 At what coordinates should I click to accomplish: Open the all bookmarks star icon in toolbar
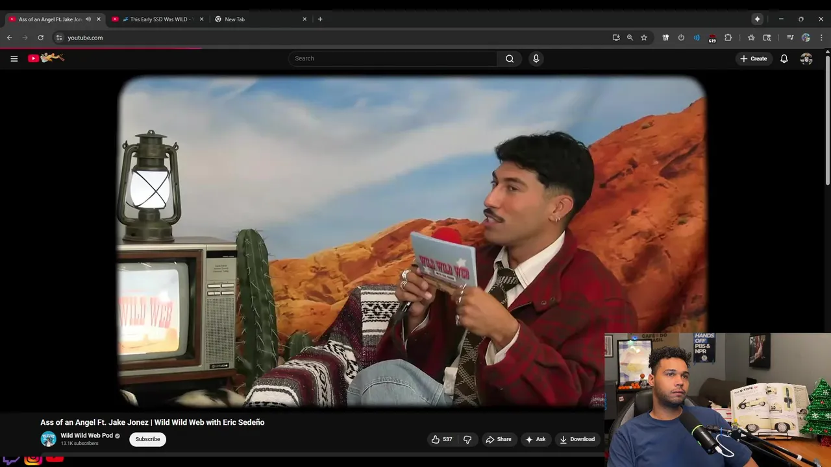[x=751, y=38]
